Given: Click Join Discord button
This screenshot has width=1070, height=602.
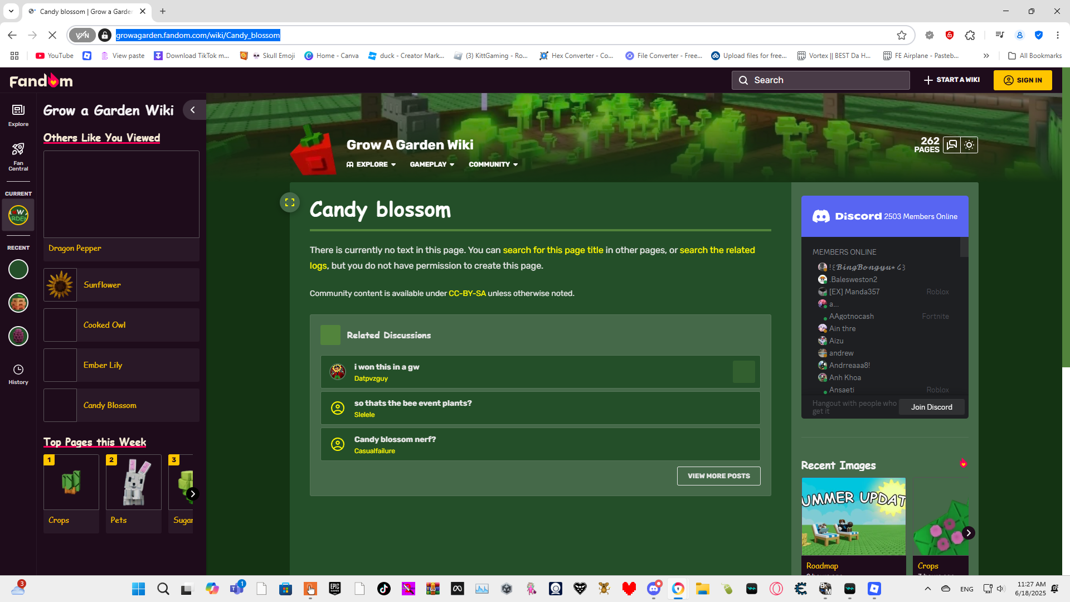Looking at the screenshot, I should [x=931, y=407].
